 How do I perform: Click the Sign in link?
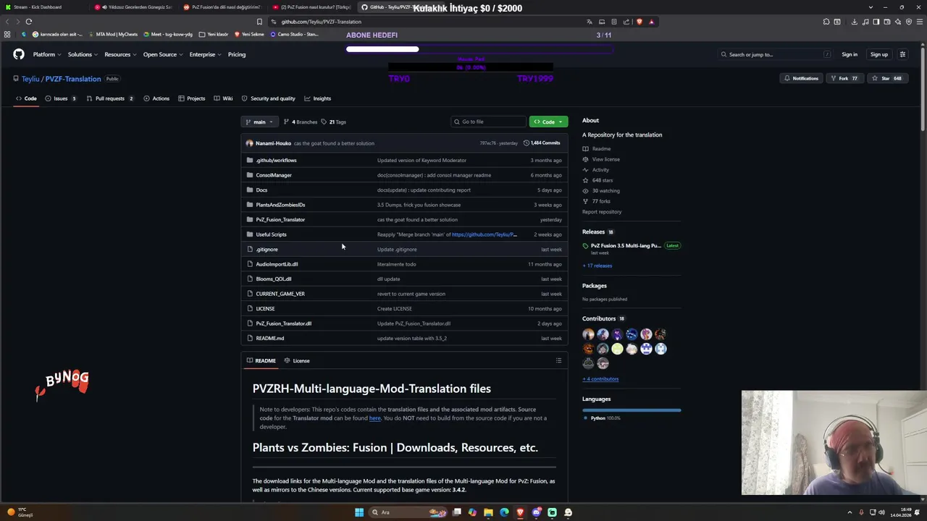pos(850,54)
